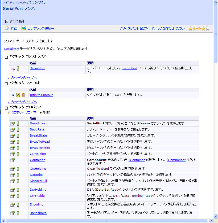Click the property icon beside BytesToRead

[x=13, y=142]
